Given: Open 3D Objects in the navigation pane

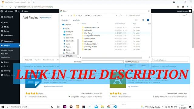Looking at the screenshot, I should coord(69,32).
